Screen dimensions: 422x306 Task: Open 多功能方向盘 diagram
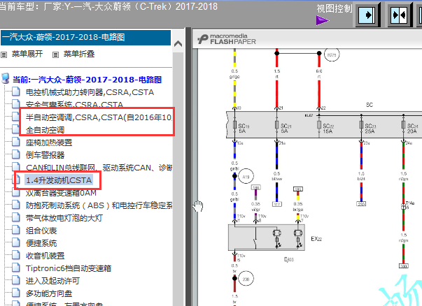pyautogui.click(x=49, y=293)
